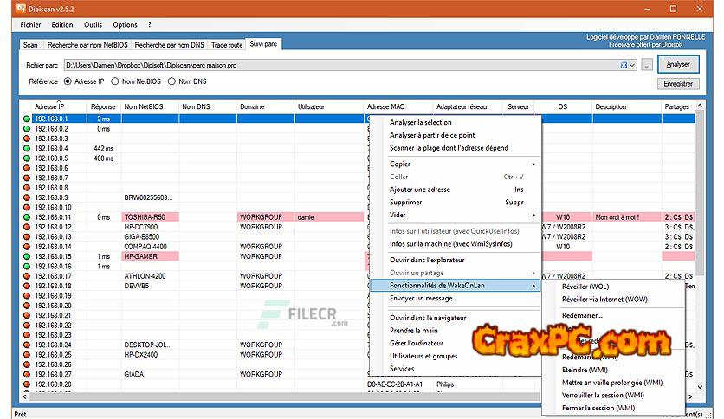The height and width of the screenshot is (419, 724).
Task: Select the Adresse IP reference radio button
Action: click(68, 81)
